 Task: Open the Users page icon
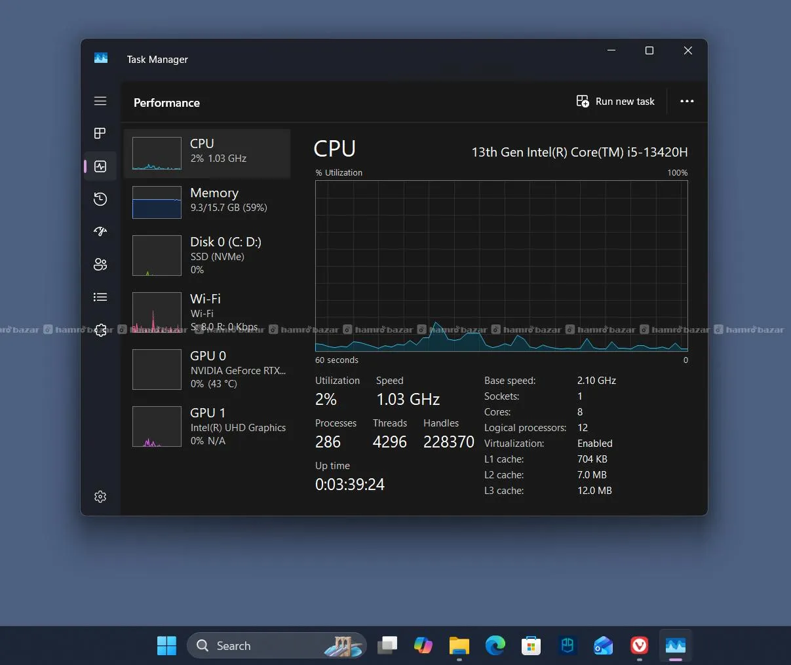click(x=100, y=265)
